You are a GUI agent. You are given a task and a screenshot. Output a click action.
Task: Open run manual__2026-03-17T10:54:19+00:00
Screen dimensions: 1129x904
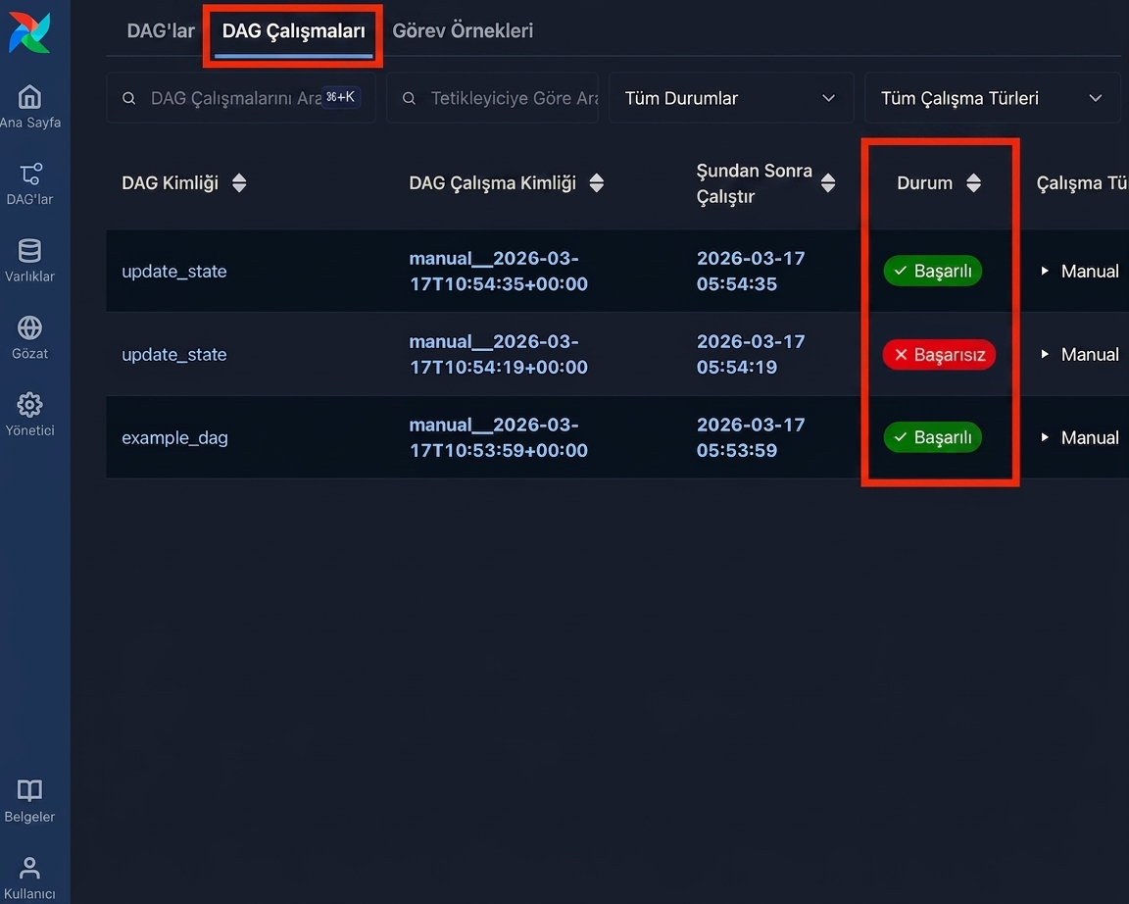pyautogui.click(x=498, y=354)
